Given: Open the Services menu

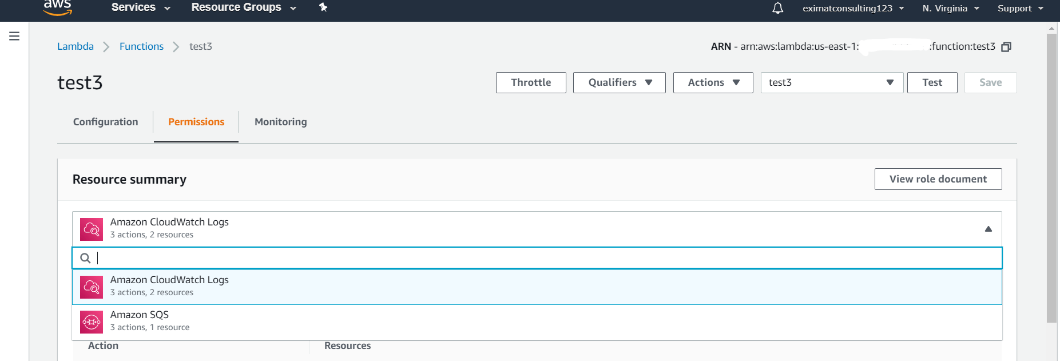Looking at the screenshot, I should 141,7.
